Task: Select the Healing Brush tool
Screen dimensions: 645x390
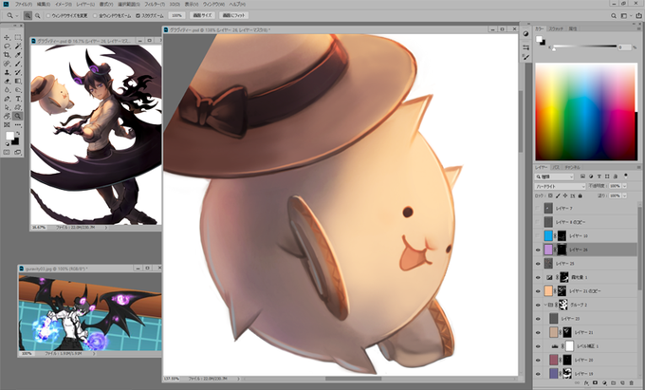Action: (x=7, y=64)
